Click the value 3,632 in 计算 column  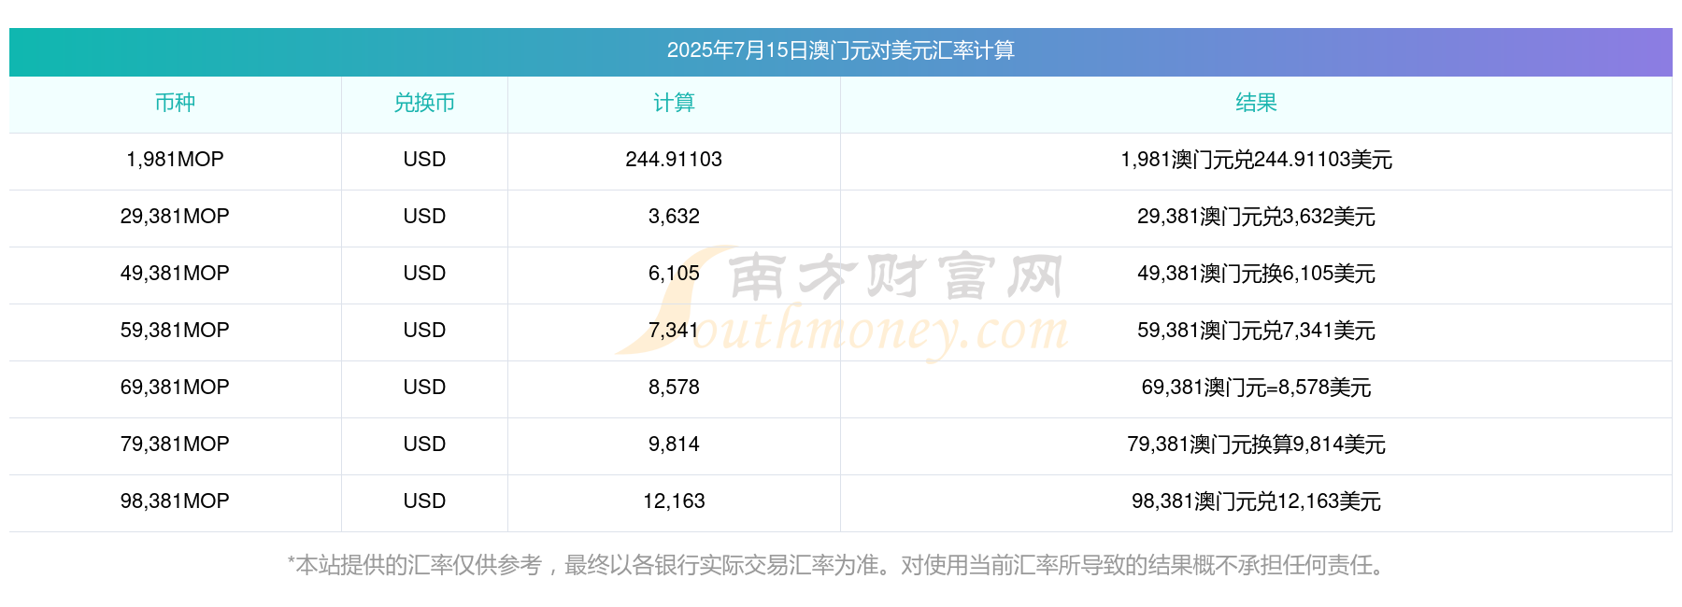pos(674,217)
